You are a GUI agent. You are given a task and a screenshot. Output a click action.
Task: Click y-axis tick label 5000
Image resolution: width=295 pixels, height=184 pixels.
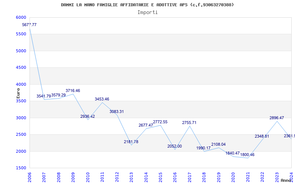(x=21, y=51)
